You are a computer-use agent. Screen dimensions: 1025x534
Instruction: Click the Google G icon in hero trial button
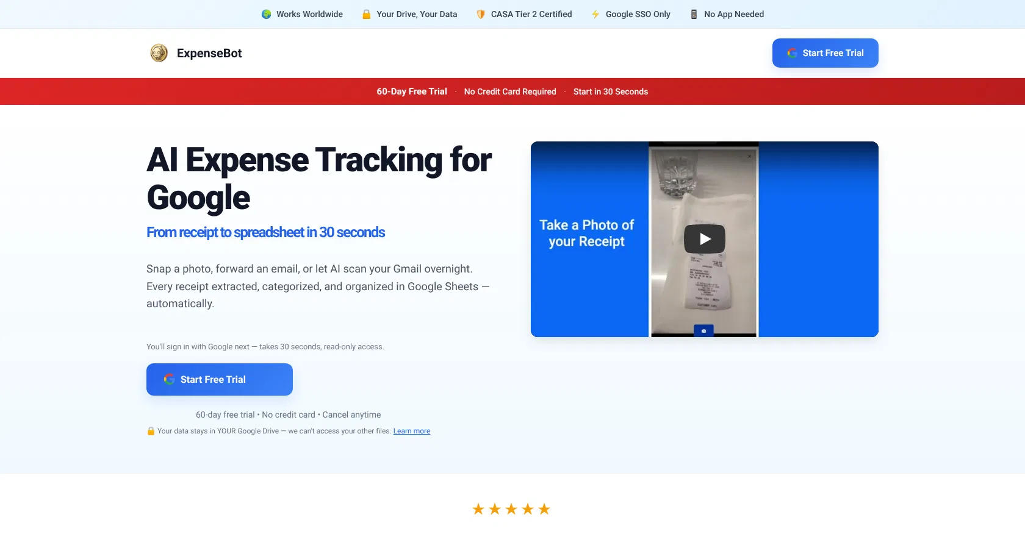tap(170, 379)
